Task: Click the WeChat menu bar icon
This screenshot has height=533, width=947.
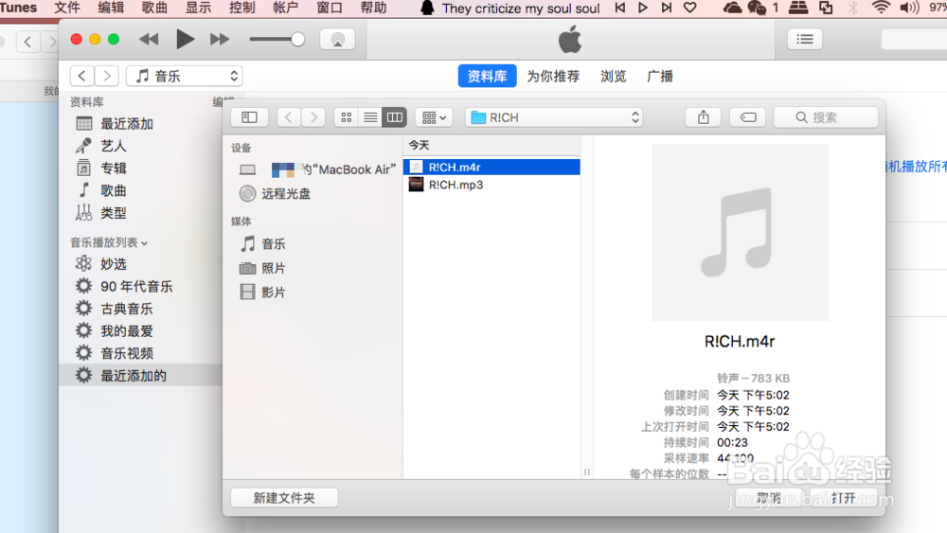Action: 756,8
